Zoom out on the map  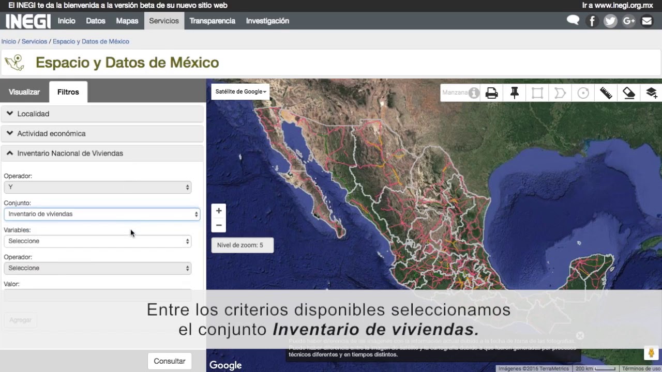219,225
